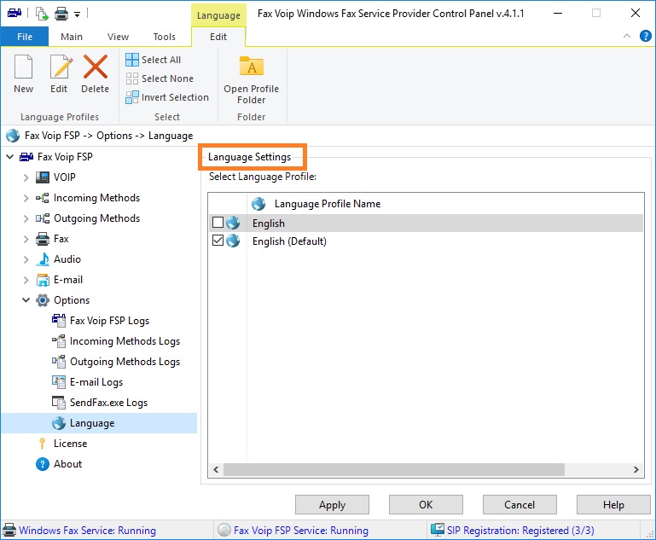Expand the VOIP tree node
This screenshot has width=656, height=540.
coord(26,177)
